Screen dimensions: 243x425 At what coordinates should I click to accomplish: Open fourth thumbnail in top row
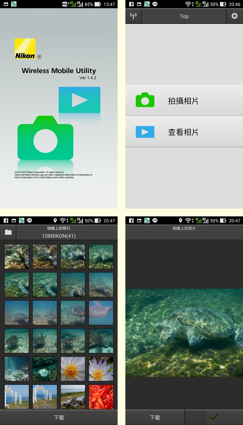tap(101, 257)
